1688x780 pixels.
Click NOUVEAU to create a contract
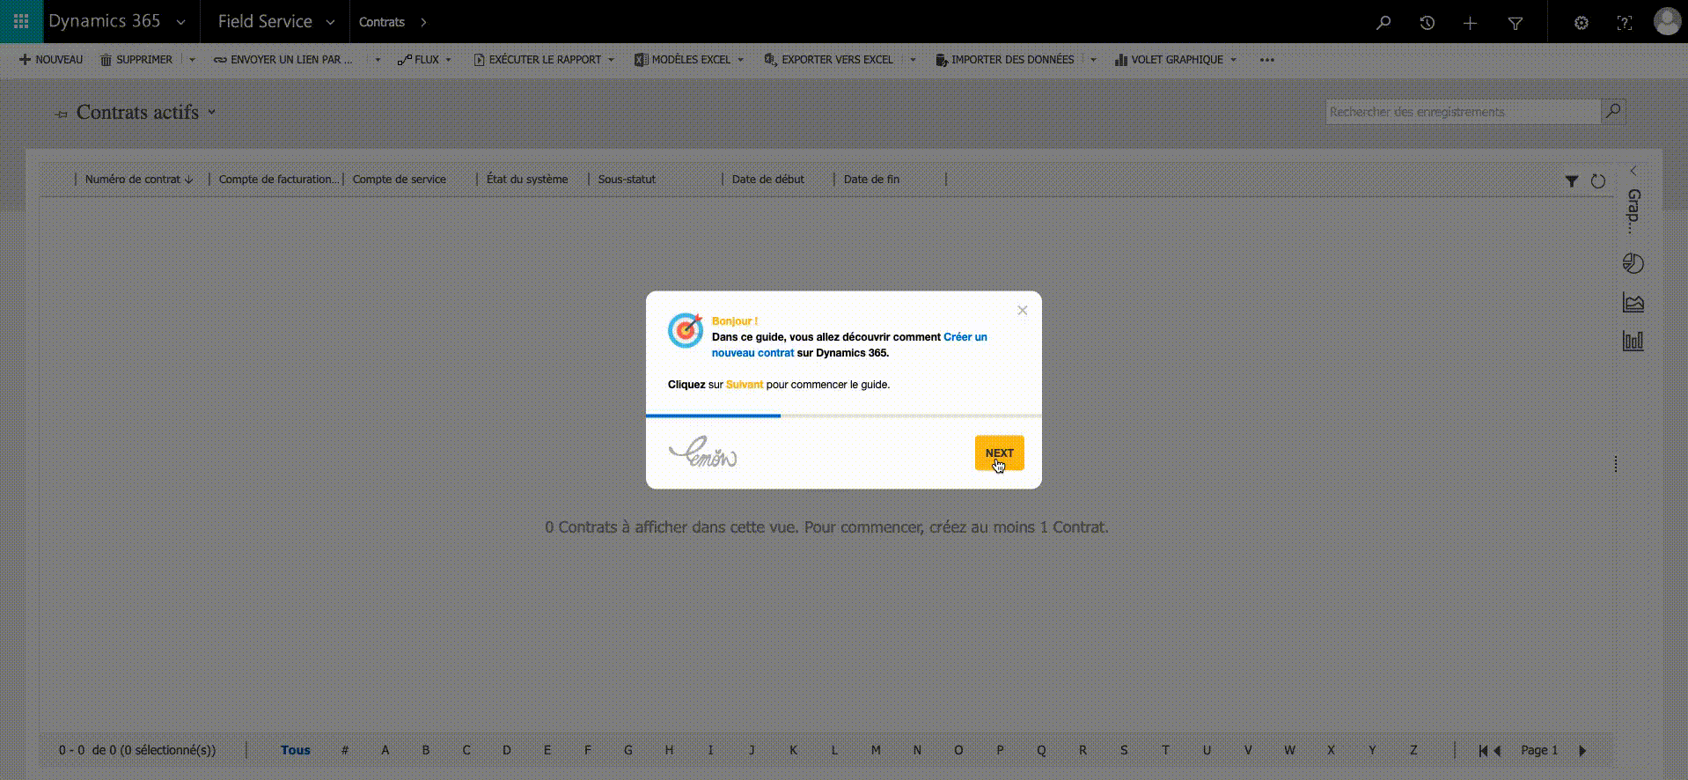pos(51,60)
